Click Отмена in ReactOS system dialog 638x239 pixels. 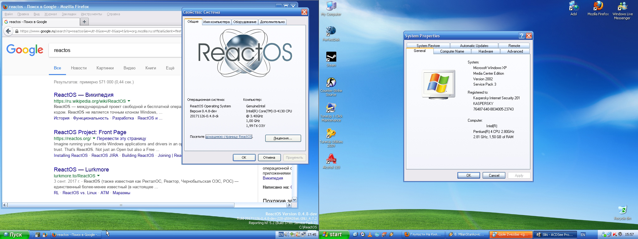click(x=269, y=157)
